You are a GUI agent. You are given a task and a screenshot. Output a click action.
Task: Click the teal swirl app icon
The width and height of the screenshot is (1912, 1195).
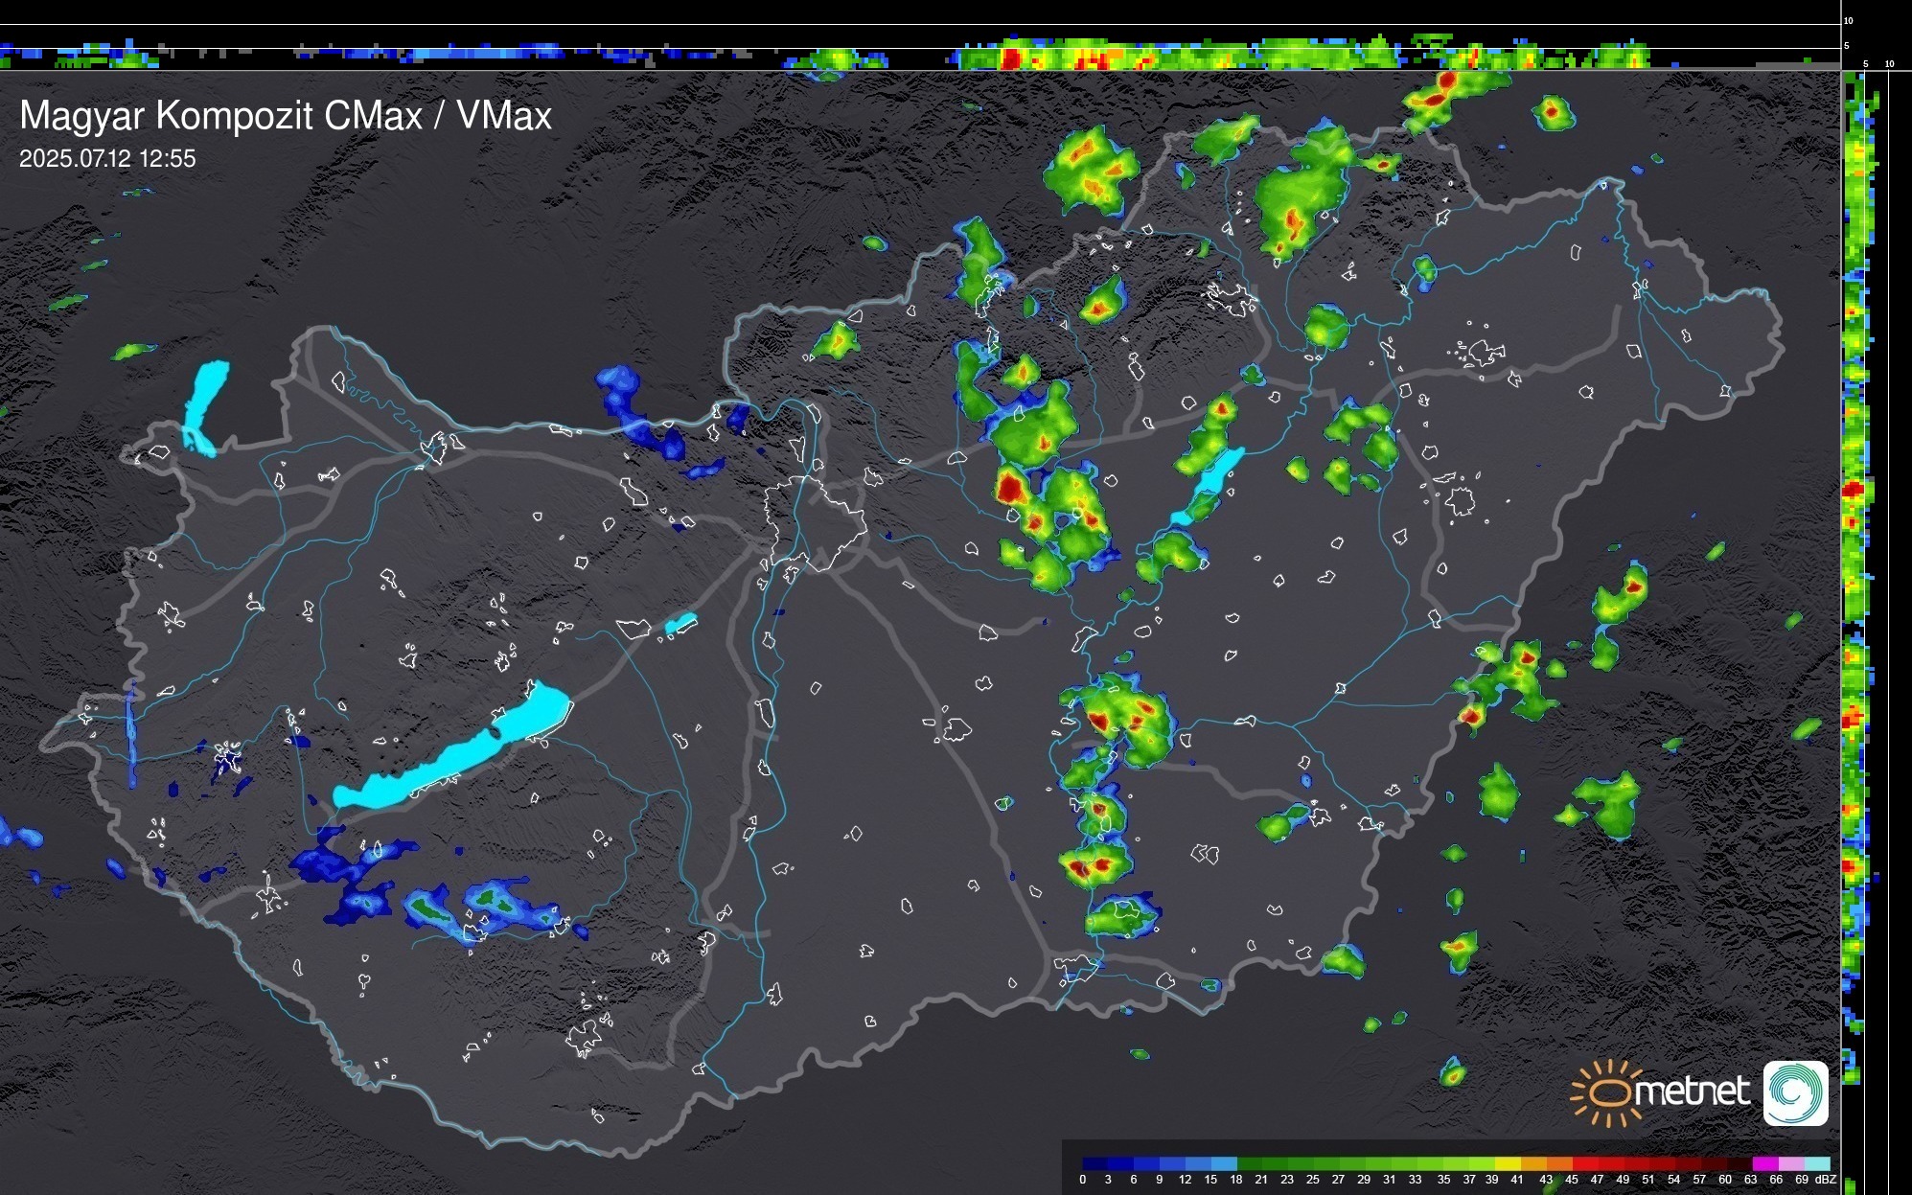[x=1795, y=1092]
